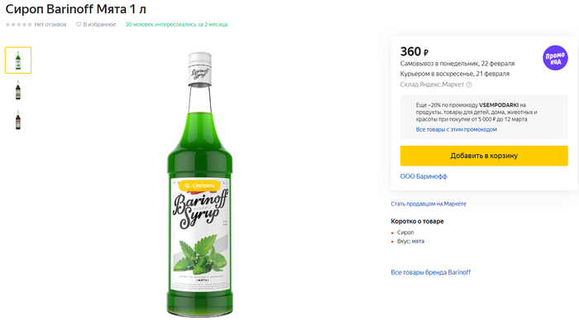Follow the Все товары с этим промокодом link
The height and width of the screenshot is (332, 579).
click(x=457, y=130)
